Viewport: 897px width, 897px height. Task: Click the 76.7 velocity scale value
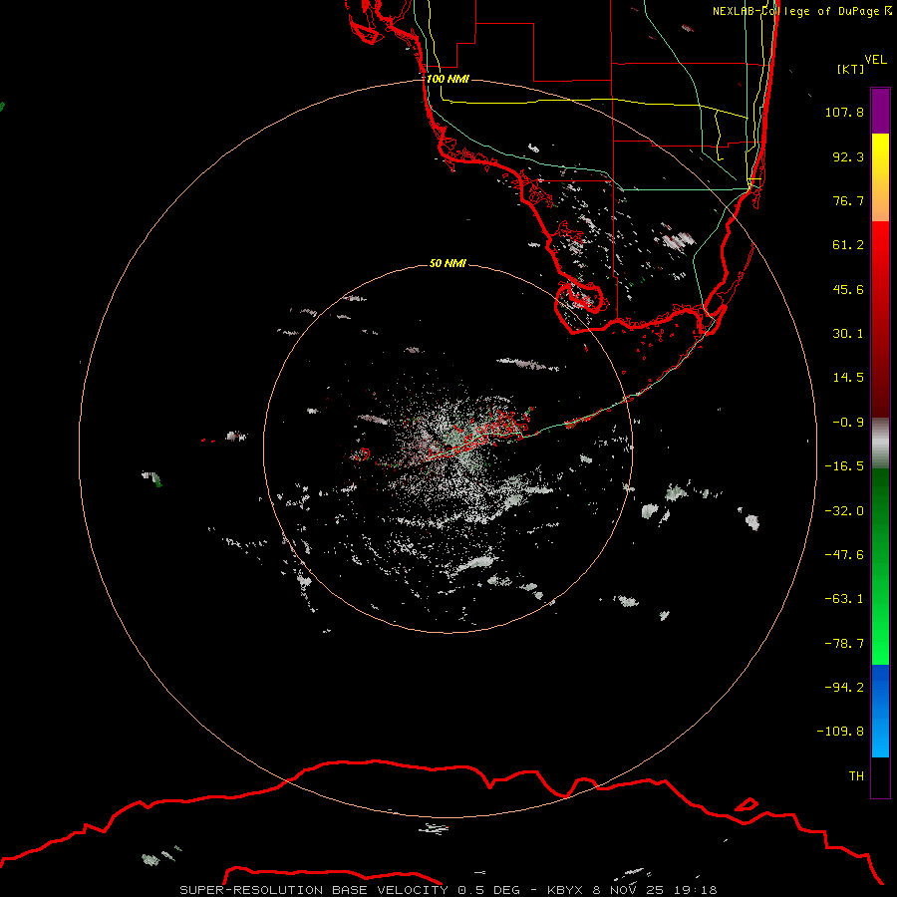click(848, 200)
